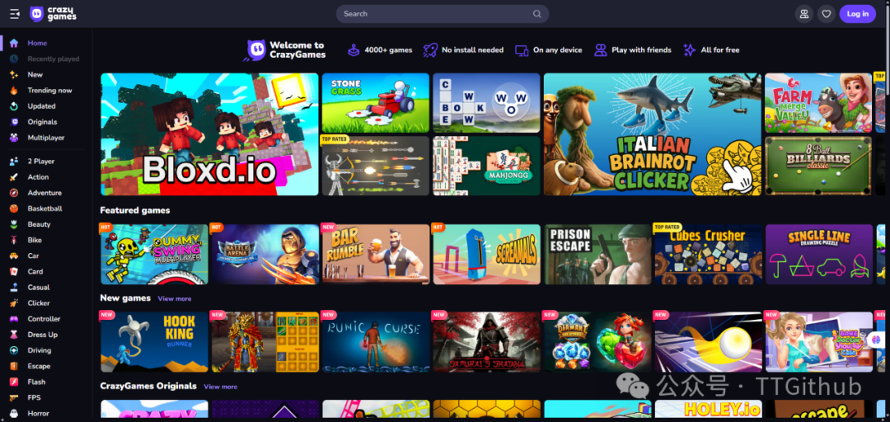Click the Adventure compass icon
This screenshot has height=422, width=890.
click(14, 193)
